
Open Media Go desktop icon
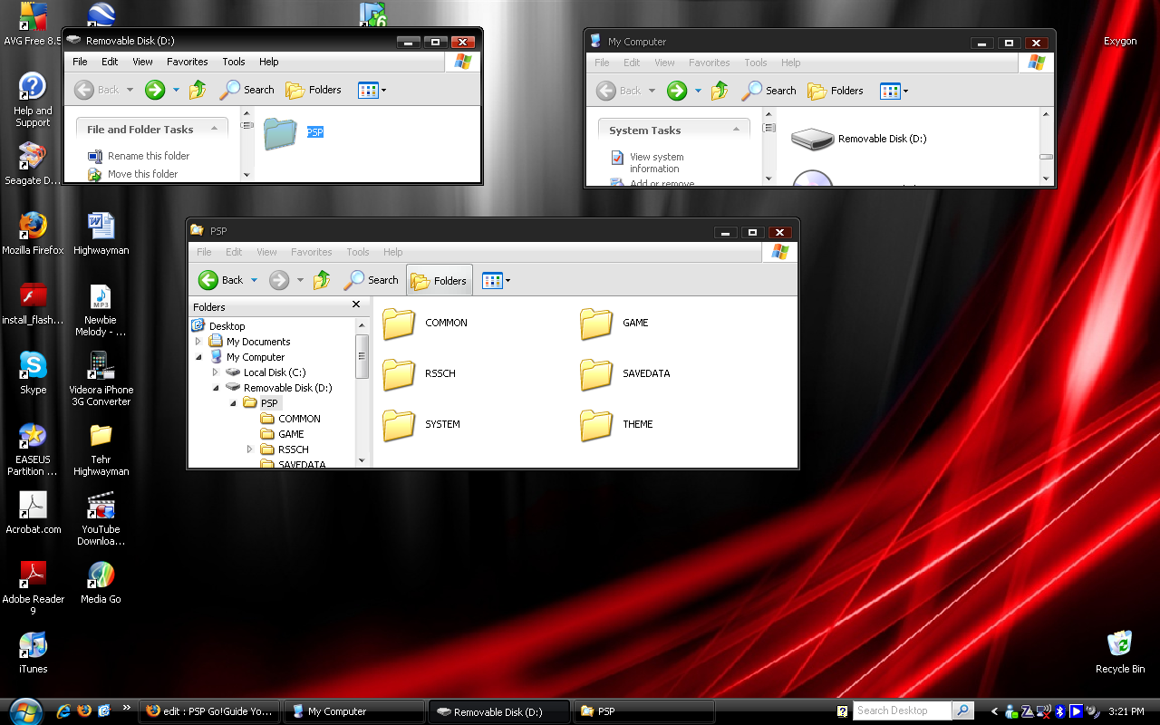click(101, 583)
